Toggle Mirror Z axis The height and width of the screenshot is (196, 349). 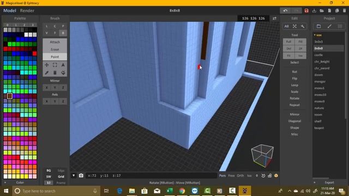pyautogui.click(x=63, y=88)
